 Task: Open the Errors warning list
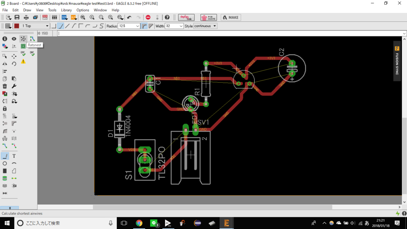(23, 62)
